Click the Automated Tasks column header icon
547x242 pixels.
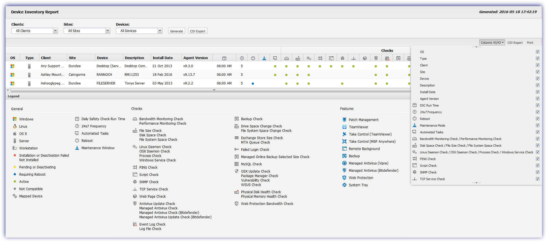(x=275, y=58)
